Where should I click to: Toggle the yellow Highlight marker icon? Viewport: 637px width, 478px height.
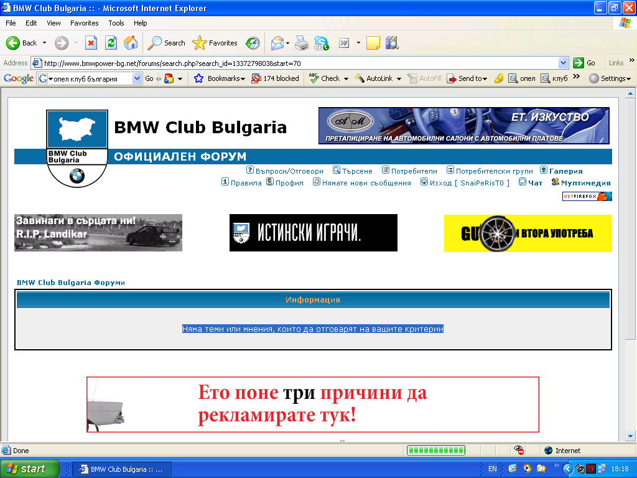tap(499, 78)
